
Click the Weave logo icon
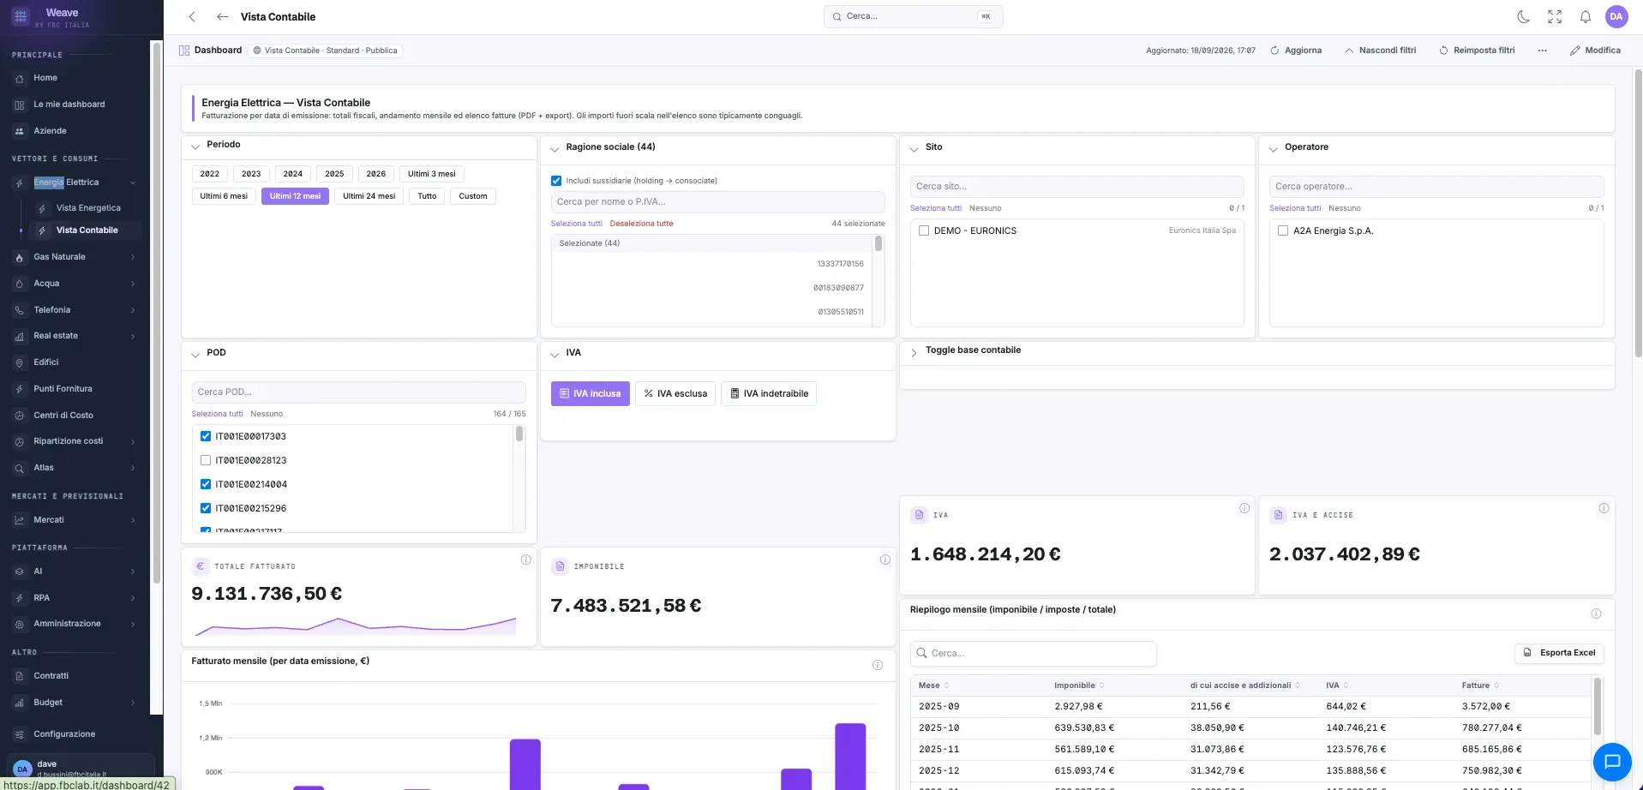[21, 16]
